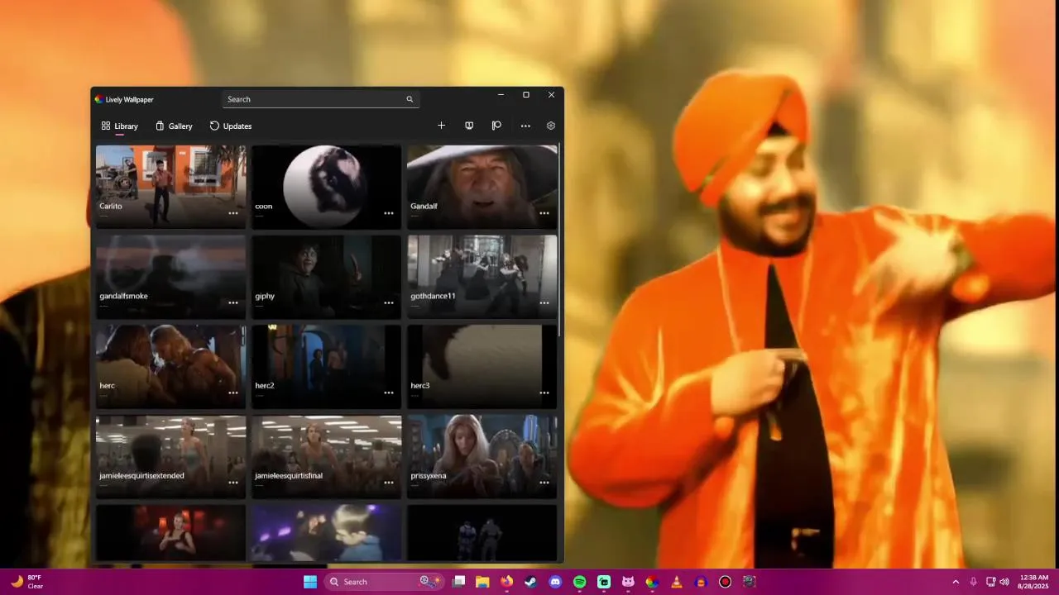Launch Firefox from the taskbar
1059x595 pixels.
[x=506, y=582]
